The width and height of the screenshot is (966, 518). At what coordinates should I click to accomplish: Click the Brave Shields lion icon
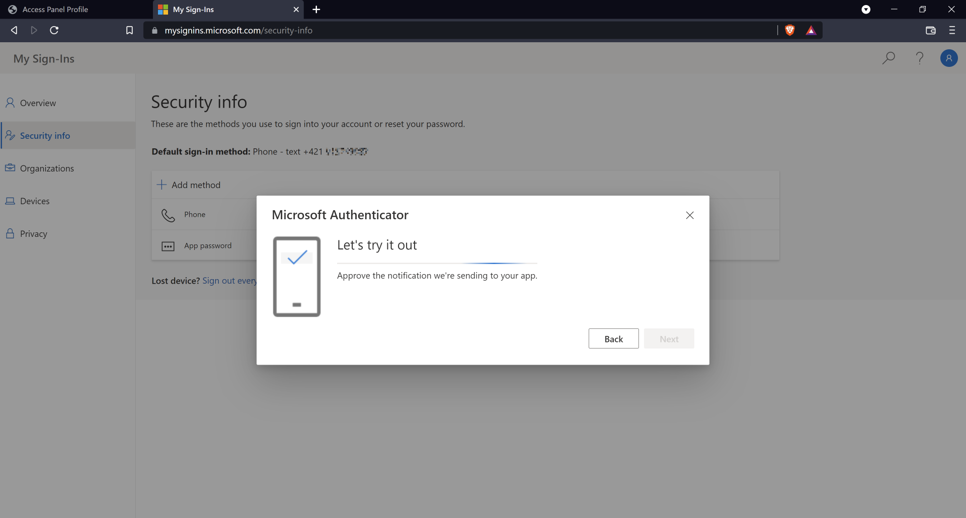pos(789,30)
